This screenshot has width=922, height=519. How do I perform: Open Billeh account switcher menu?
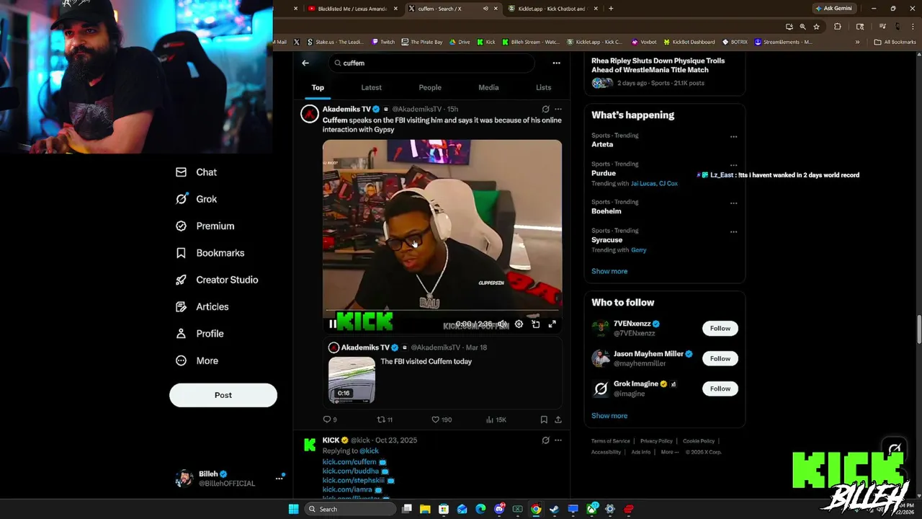click(279, 479)
